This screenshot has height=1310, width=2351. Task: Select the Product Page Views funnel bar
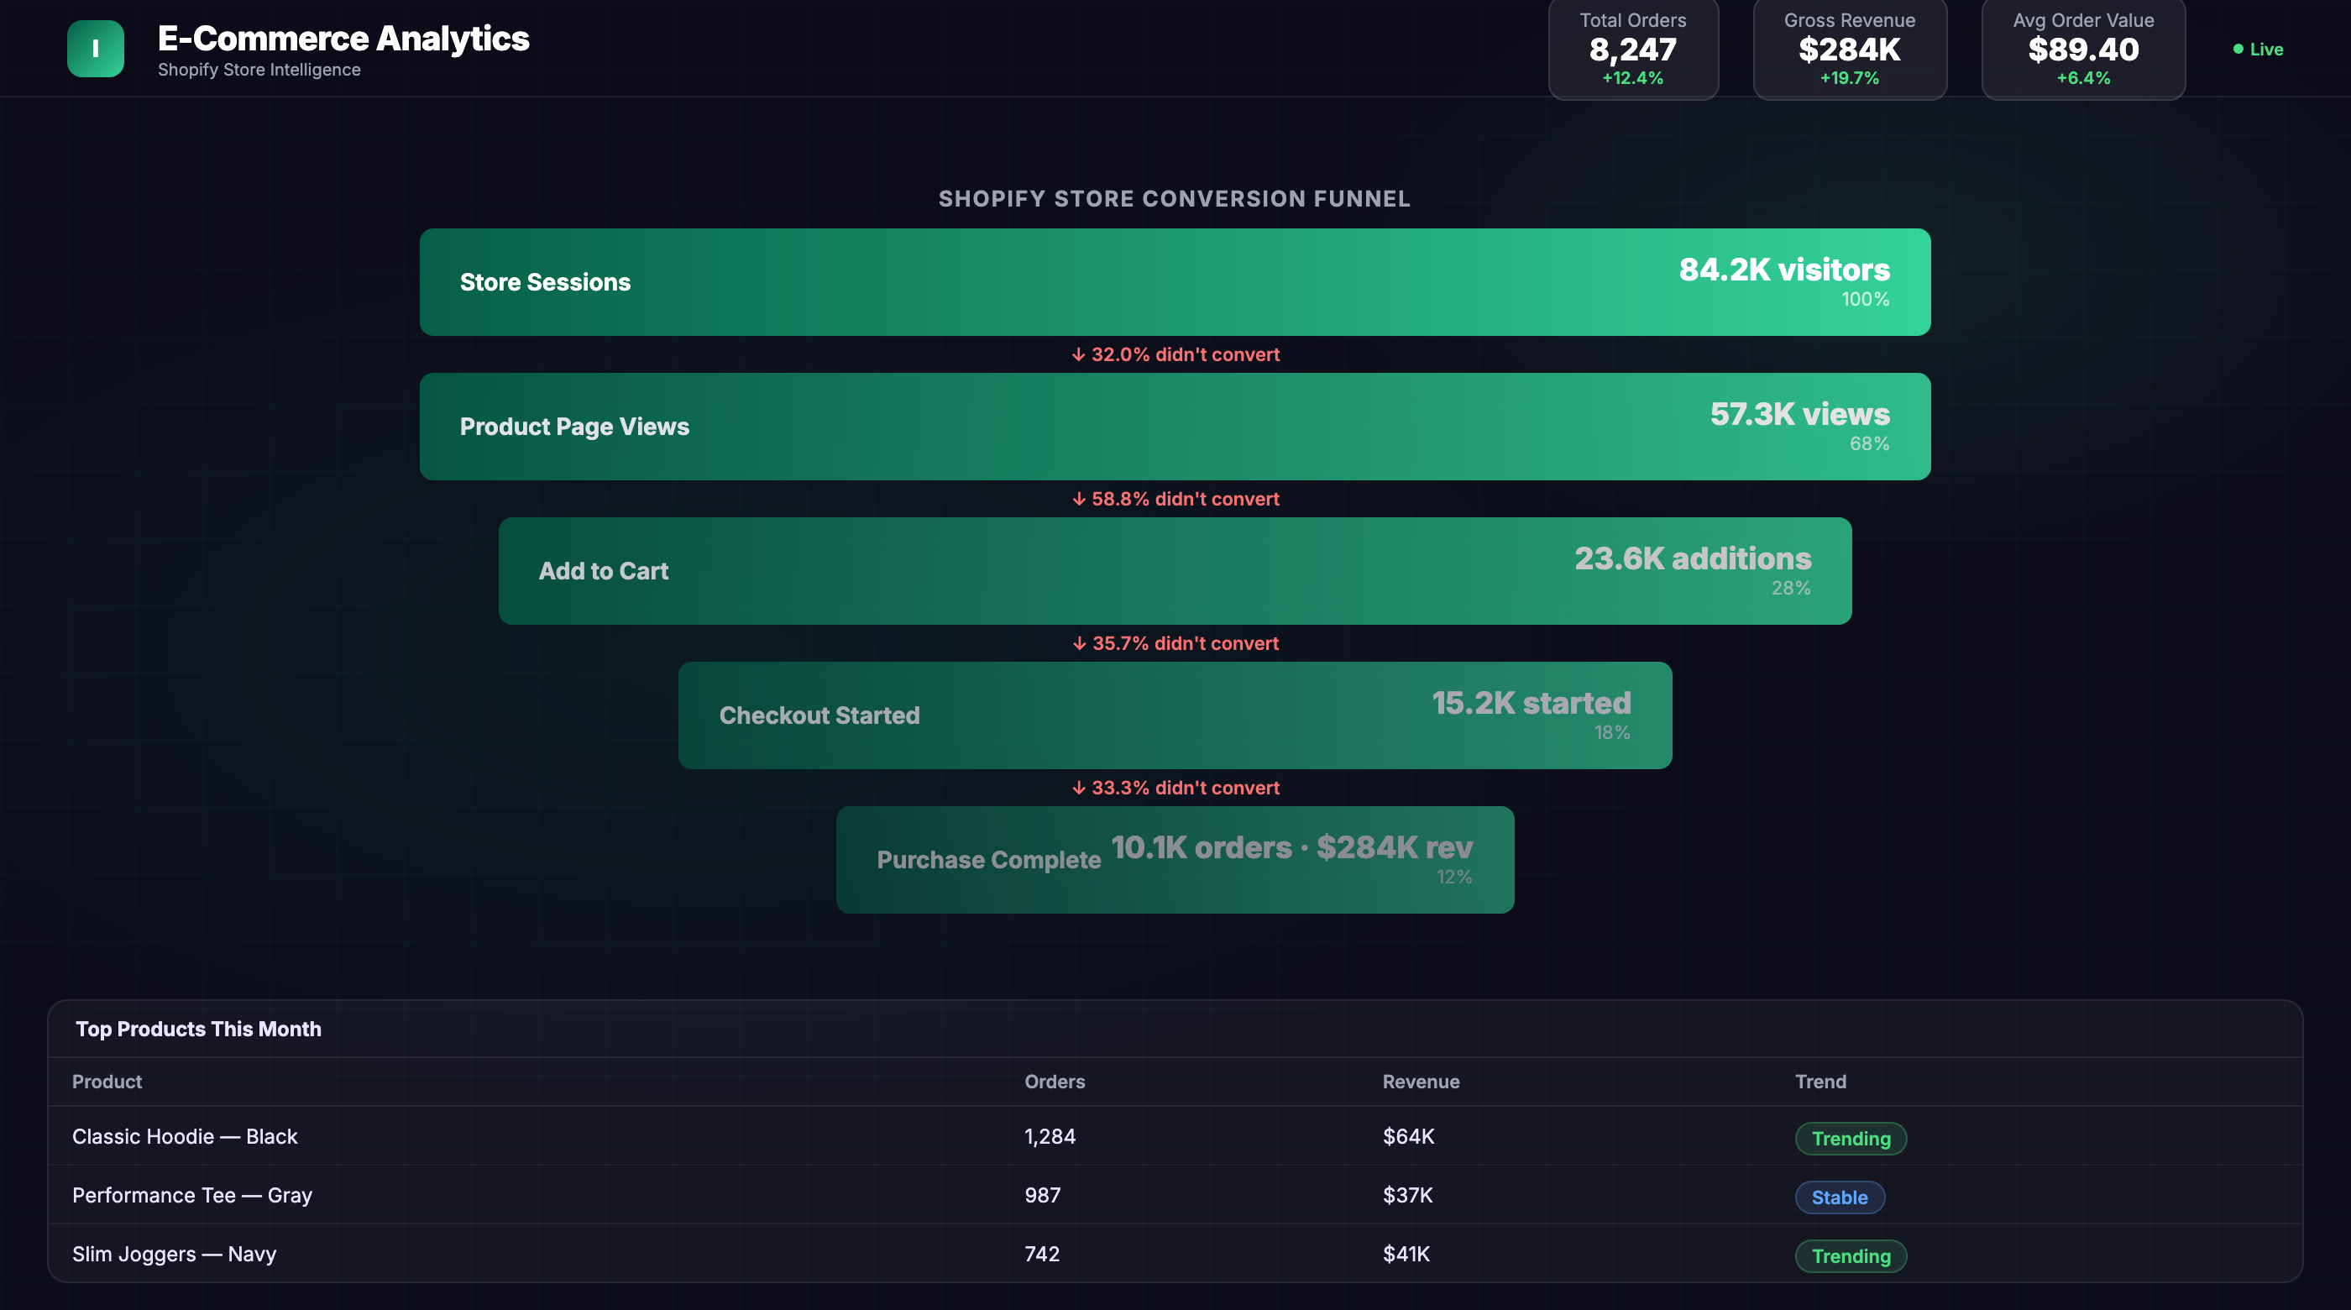[1175, 427]
